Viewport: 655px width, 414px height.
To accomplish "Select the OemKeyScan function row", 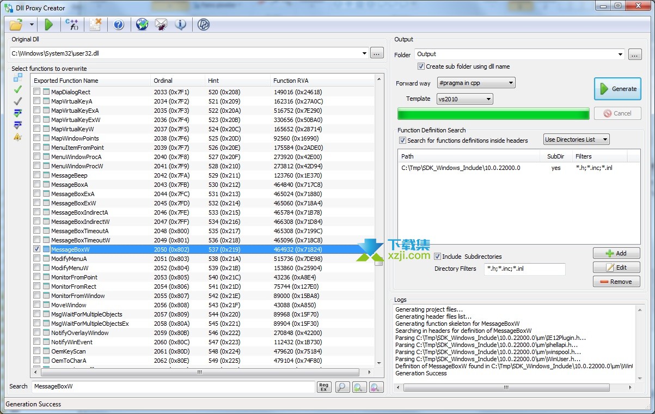I will point(203,351).
